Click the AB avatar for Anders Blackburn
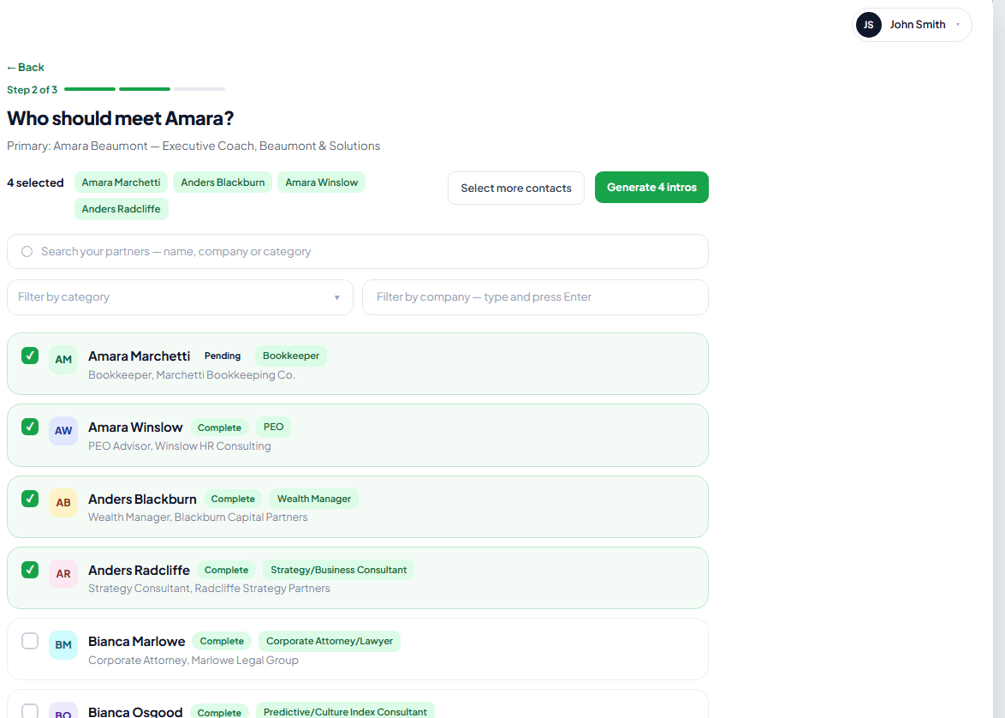1005x718 pixels. pos(63,502)
